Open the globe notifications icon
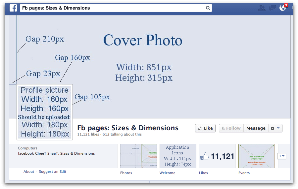Screen dimensions: 298x189 [x=283, y=8]
